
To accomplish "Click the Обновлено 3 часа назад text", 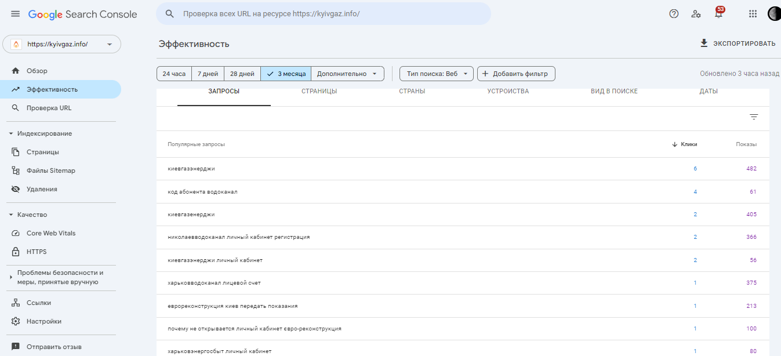I will (740, 74).
